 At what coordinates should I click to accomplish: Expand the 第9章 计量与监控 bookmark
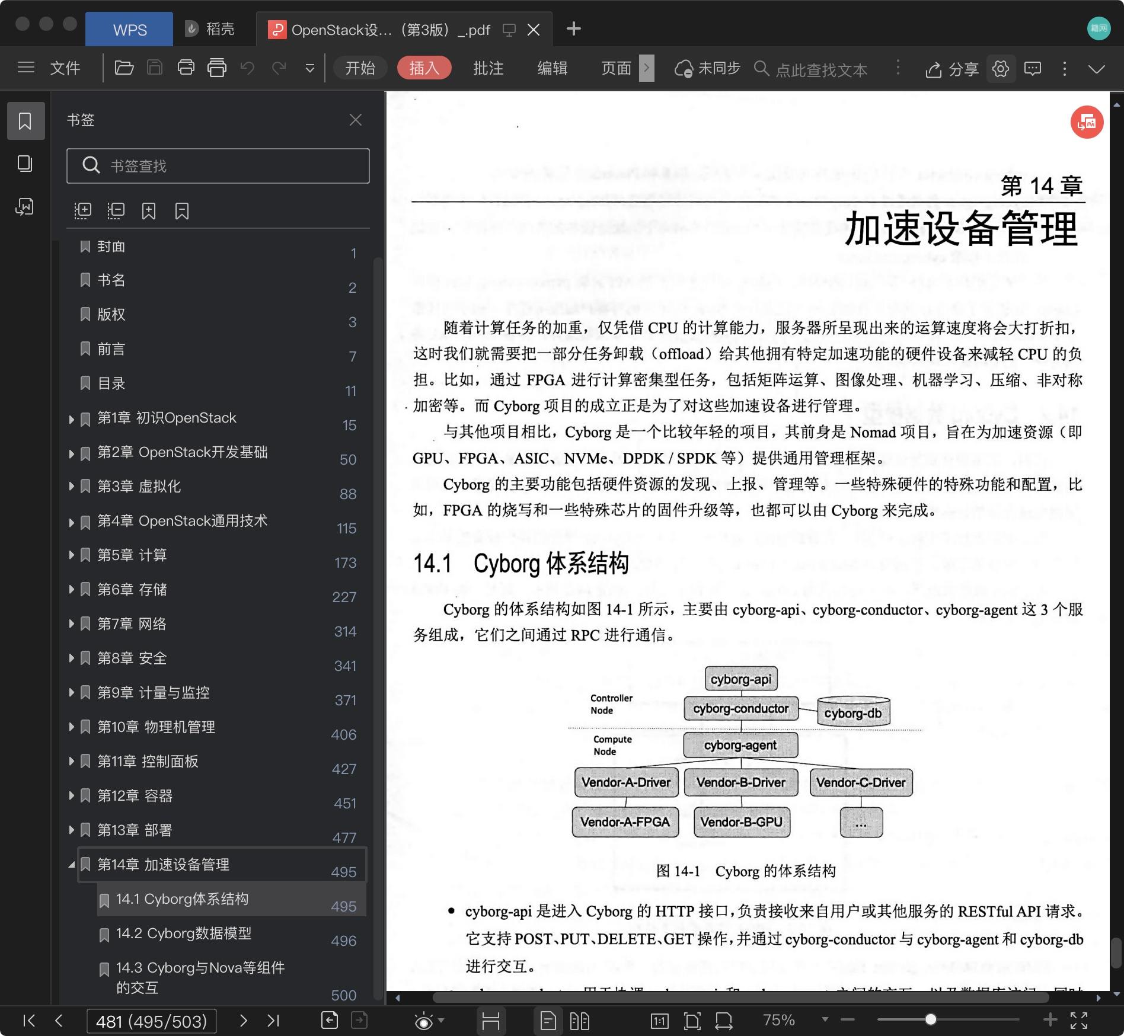coord(71,693)
